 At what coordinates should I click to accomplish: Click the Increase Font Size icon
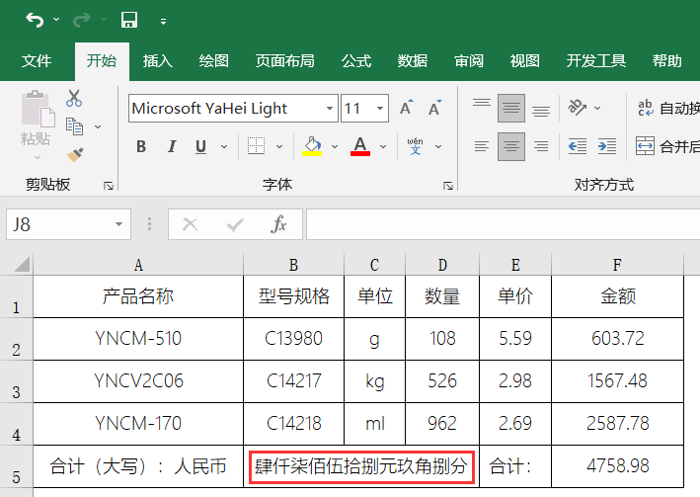[x=406, y=109]
